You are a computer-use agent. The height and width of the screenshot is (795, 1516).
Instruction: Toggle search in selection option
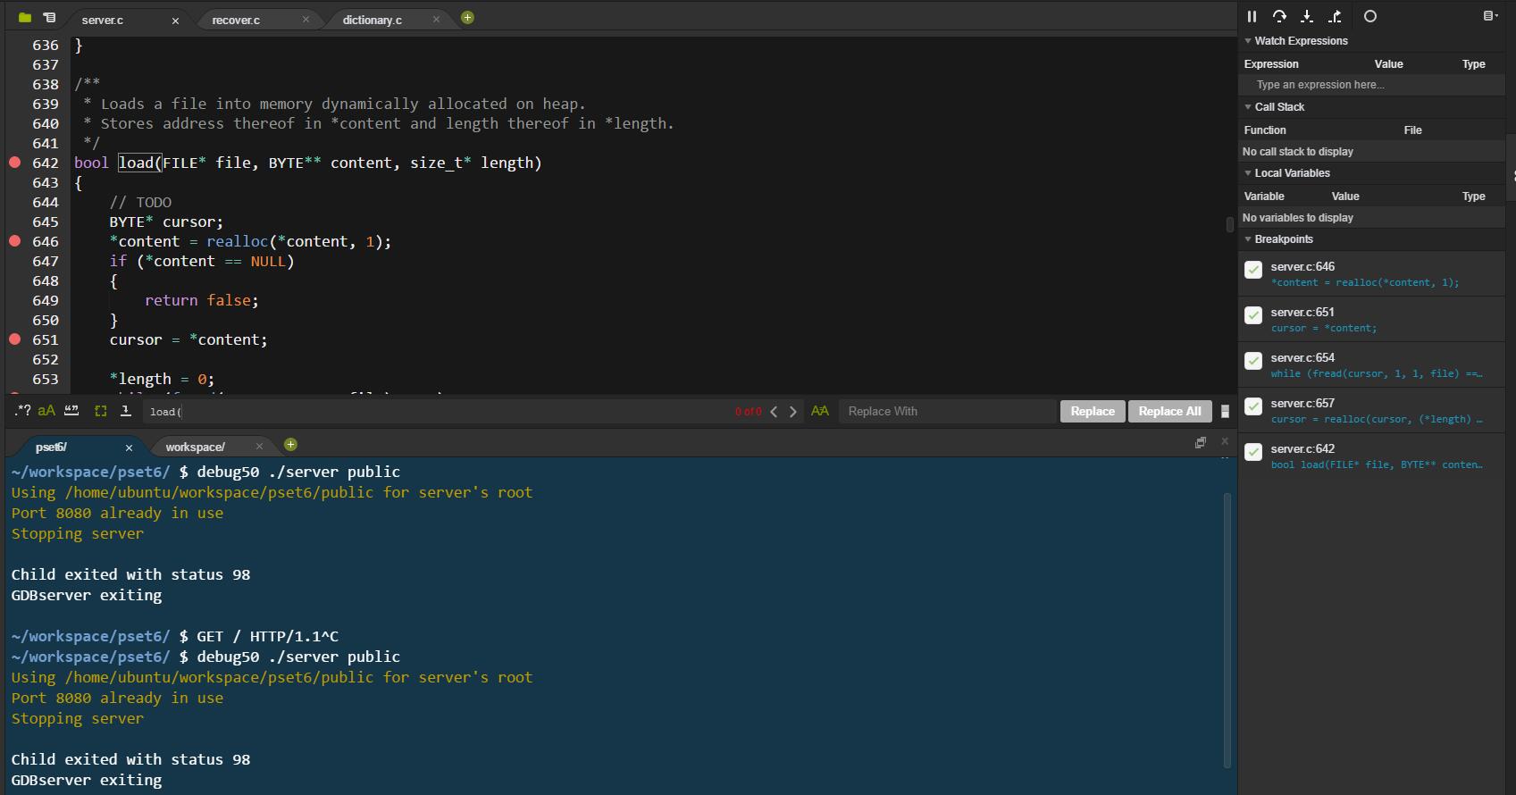(100, 411)
